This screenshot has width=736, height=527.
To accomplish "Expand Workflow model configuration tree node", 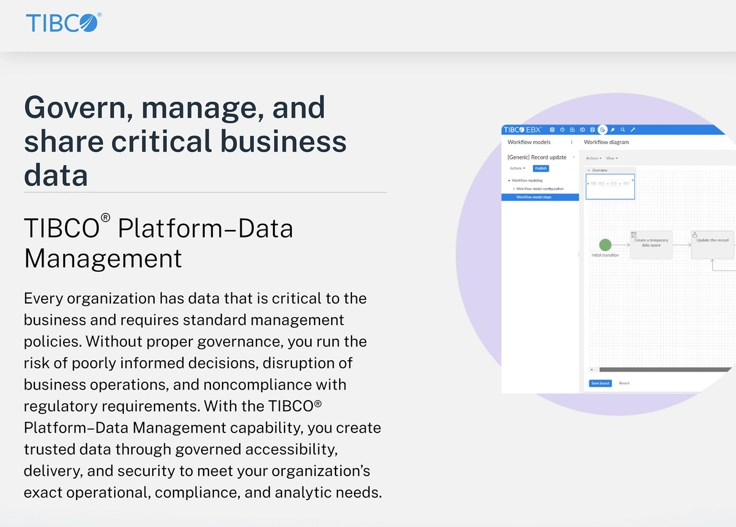I will [514, 189].
